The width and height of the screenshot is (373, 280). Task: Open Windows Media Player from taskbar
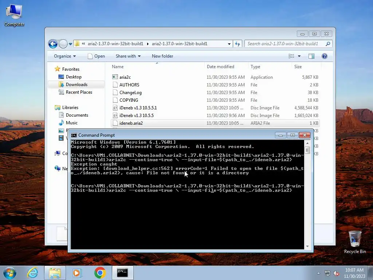tap(77, 273)
